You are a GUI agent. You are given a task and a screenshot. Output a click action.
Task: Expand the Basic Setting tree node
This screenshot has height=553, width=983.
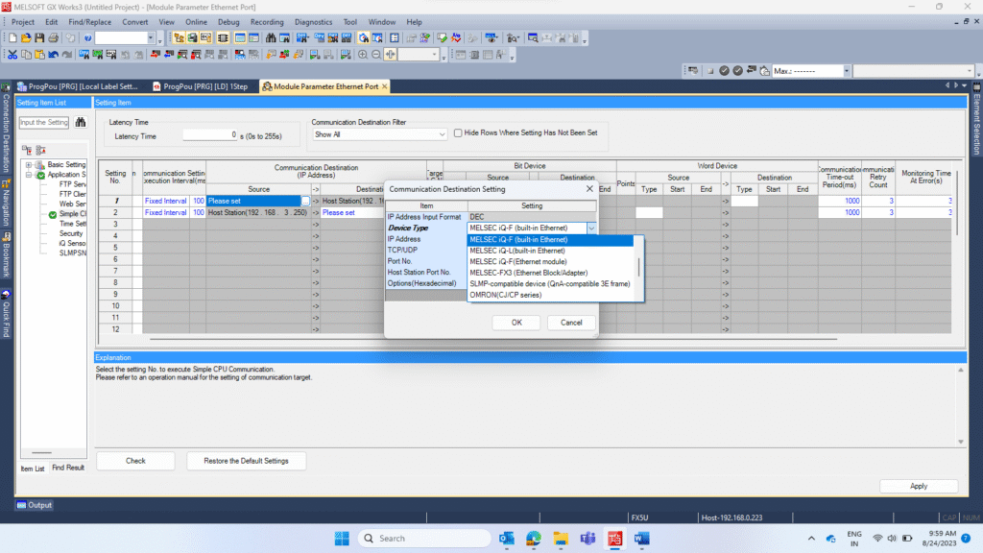tap(28, 165)
